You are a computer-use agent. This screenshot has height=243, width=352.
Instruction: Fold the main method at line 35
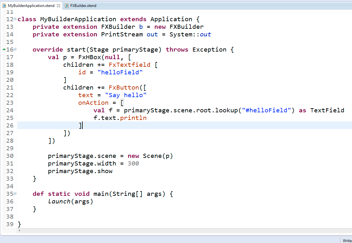click(15, 194)
